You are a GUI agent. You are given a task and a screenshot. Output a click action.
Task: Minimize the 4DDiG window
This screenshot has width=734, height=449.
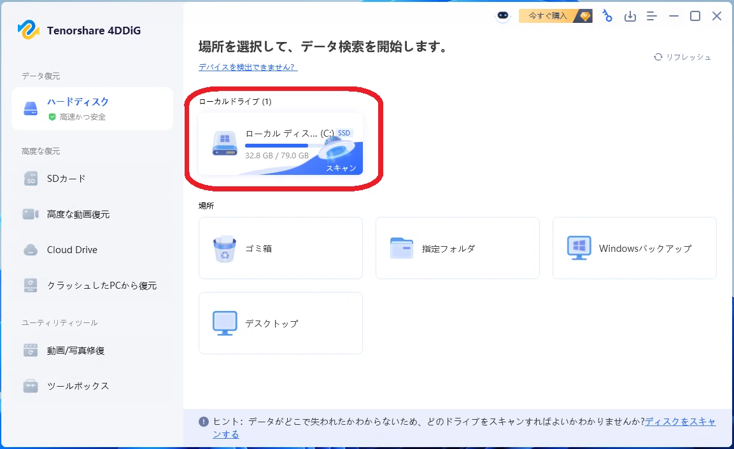(x=674, y=17)
